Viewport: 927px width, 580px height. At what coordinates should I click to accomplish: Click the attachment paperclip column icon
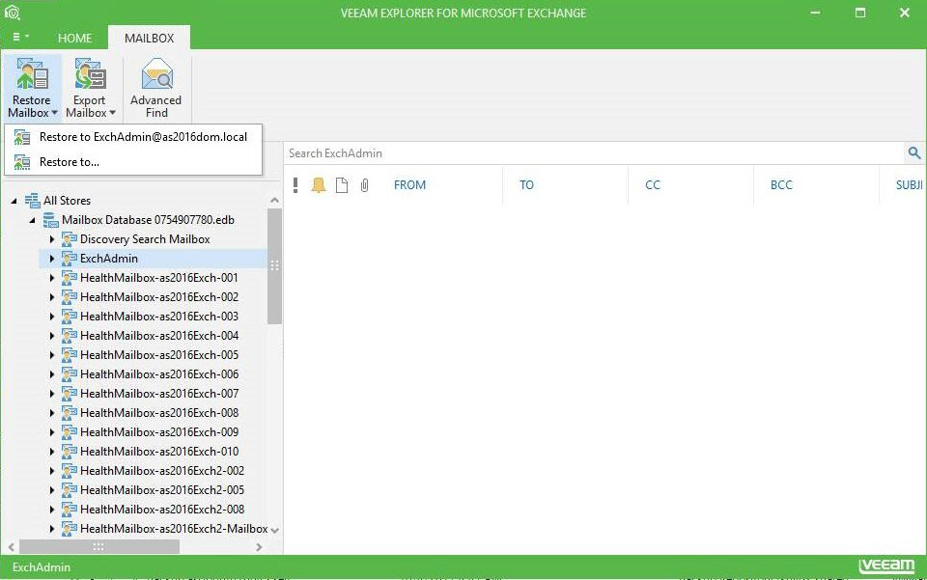coord(364,185)
